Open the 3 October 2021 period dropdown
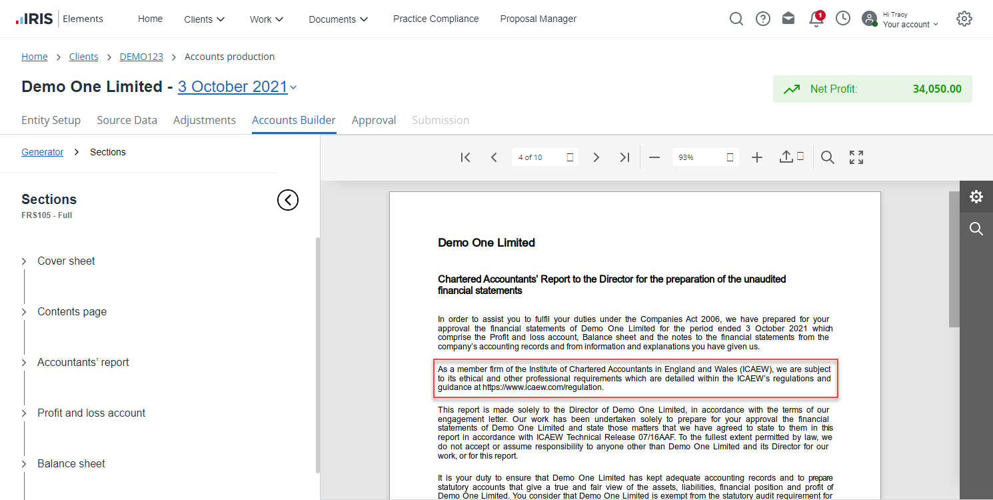Screen dimensions: 993x500 (x=237, y=87)
